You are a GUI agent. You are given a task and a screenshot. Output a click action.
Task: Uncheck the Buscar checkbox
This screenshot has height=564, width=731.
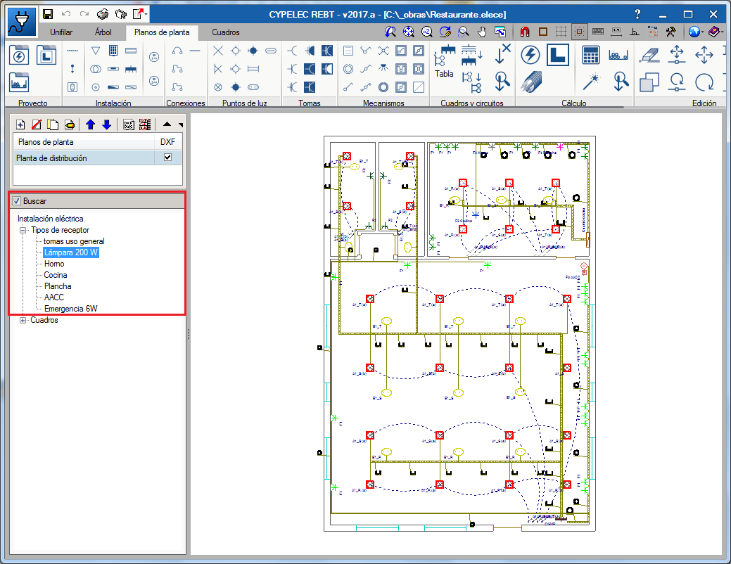click(x=17, y=201)
